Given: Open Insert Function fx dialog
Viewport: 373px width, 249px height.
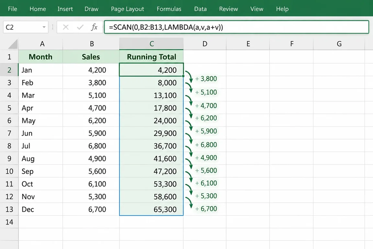Looking at the screenshot, I should 94,27.
